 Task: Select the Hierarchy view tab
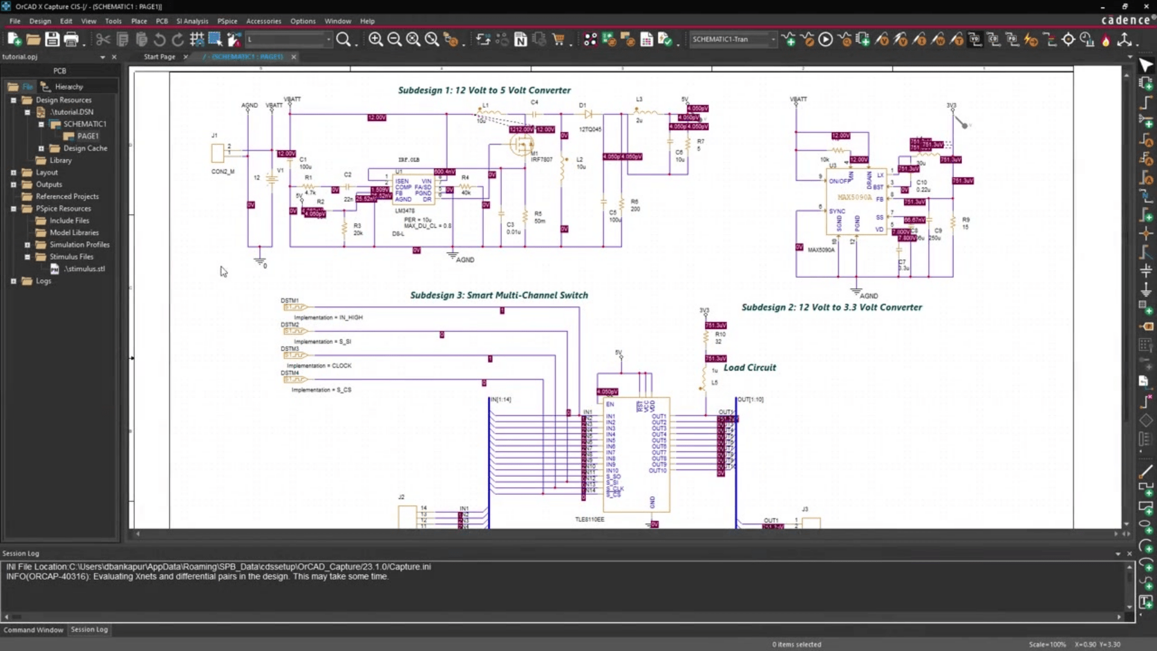[x=62, y=87]
